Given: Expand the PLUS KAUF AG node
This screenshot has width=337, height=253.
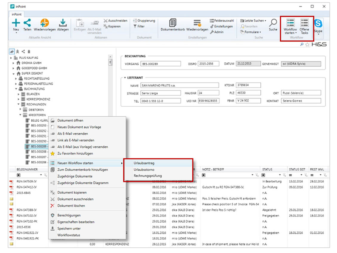Looking at the screenshot, I should pyautogui.click(x=11, y=58).
